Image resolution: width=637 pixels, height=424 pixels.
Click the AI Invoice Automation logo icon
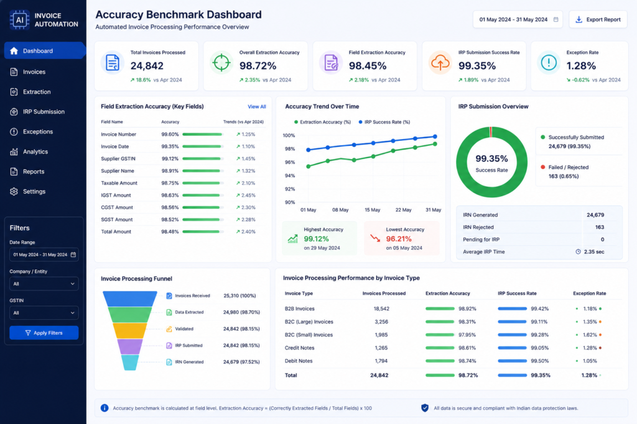tap(19, 20)
